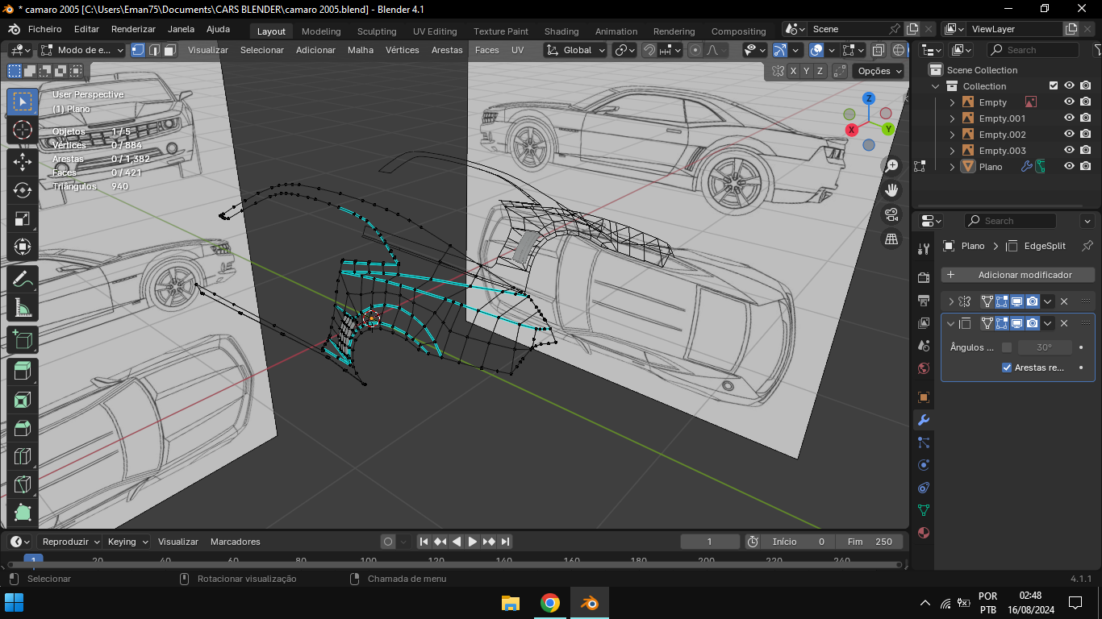Open the Reproduzir playback dropdown
The height and width of the screenshot is (619, 1102).
point(70,542)
